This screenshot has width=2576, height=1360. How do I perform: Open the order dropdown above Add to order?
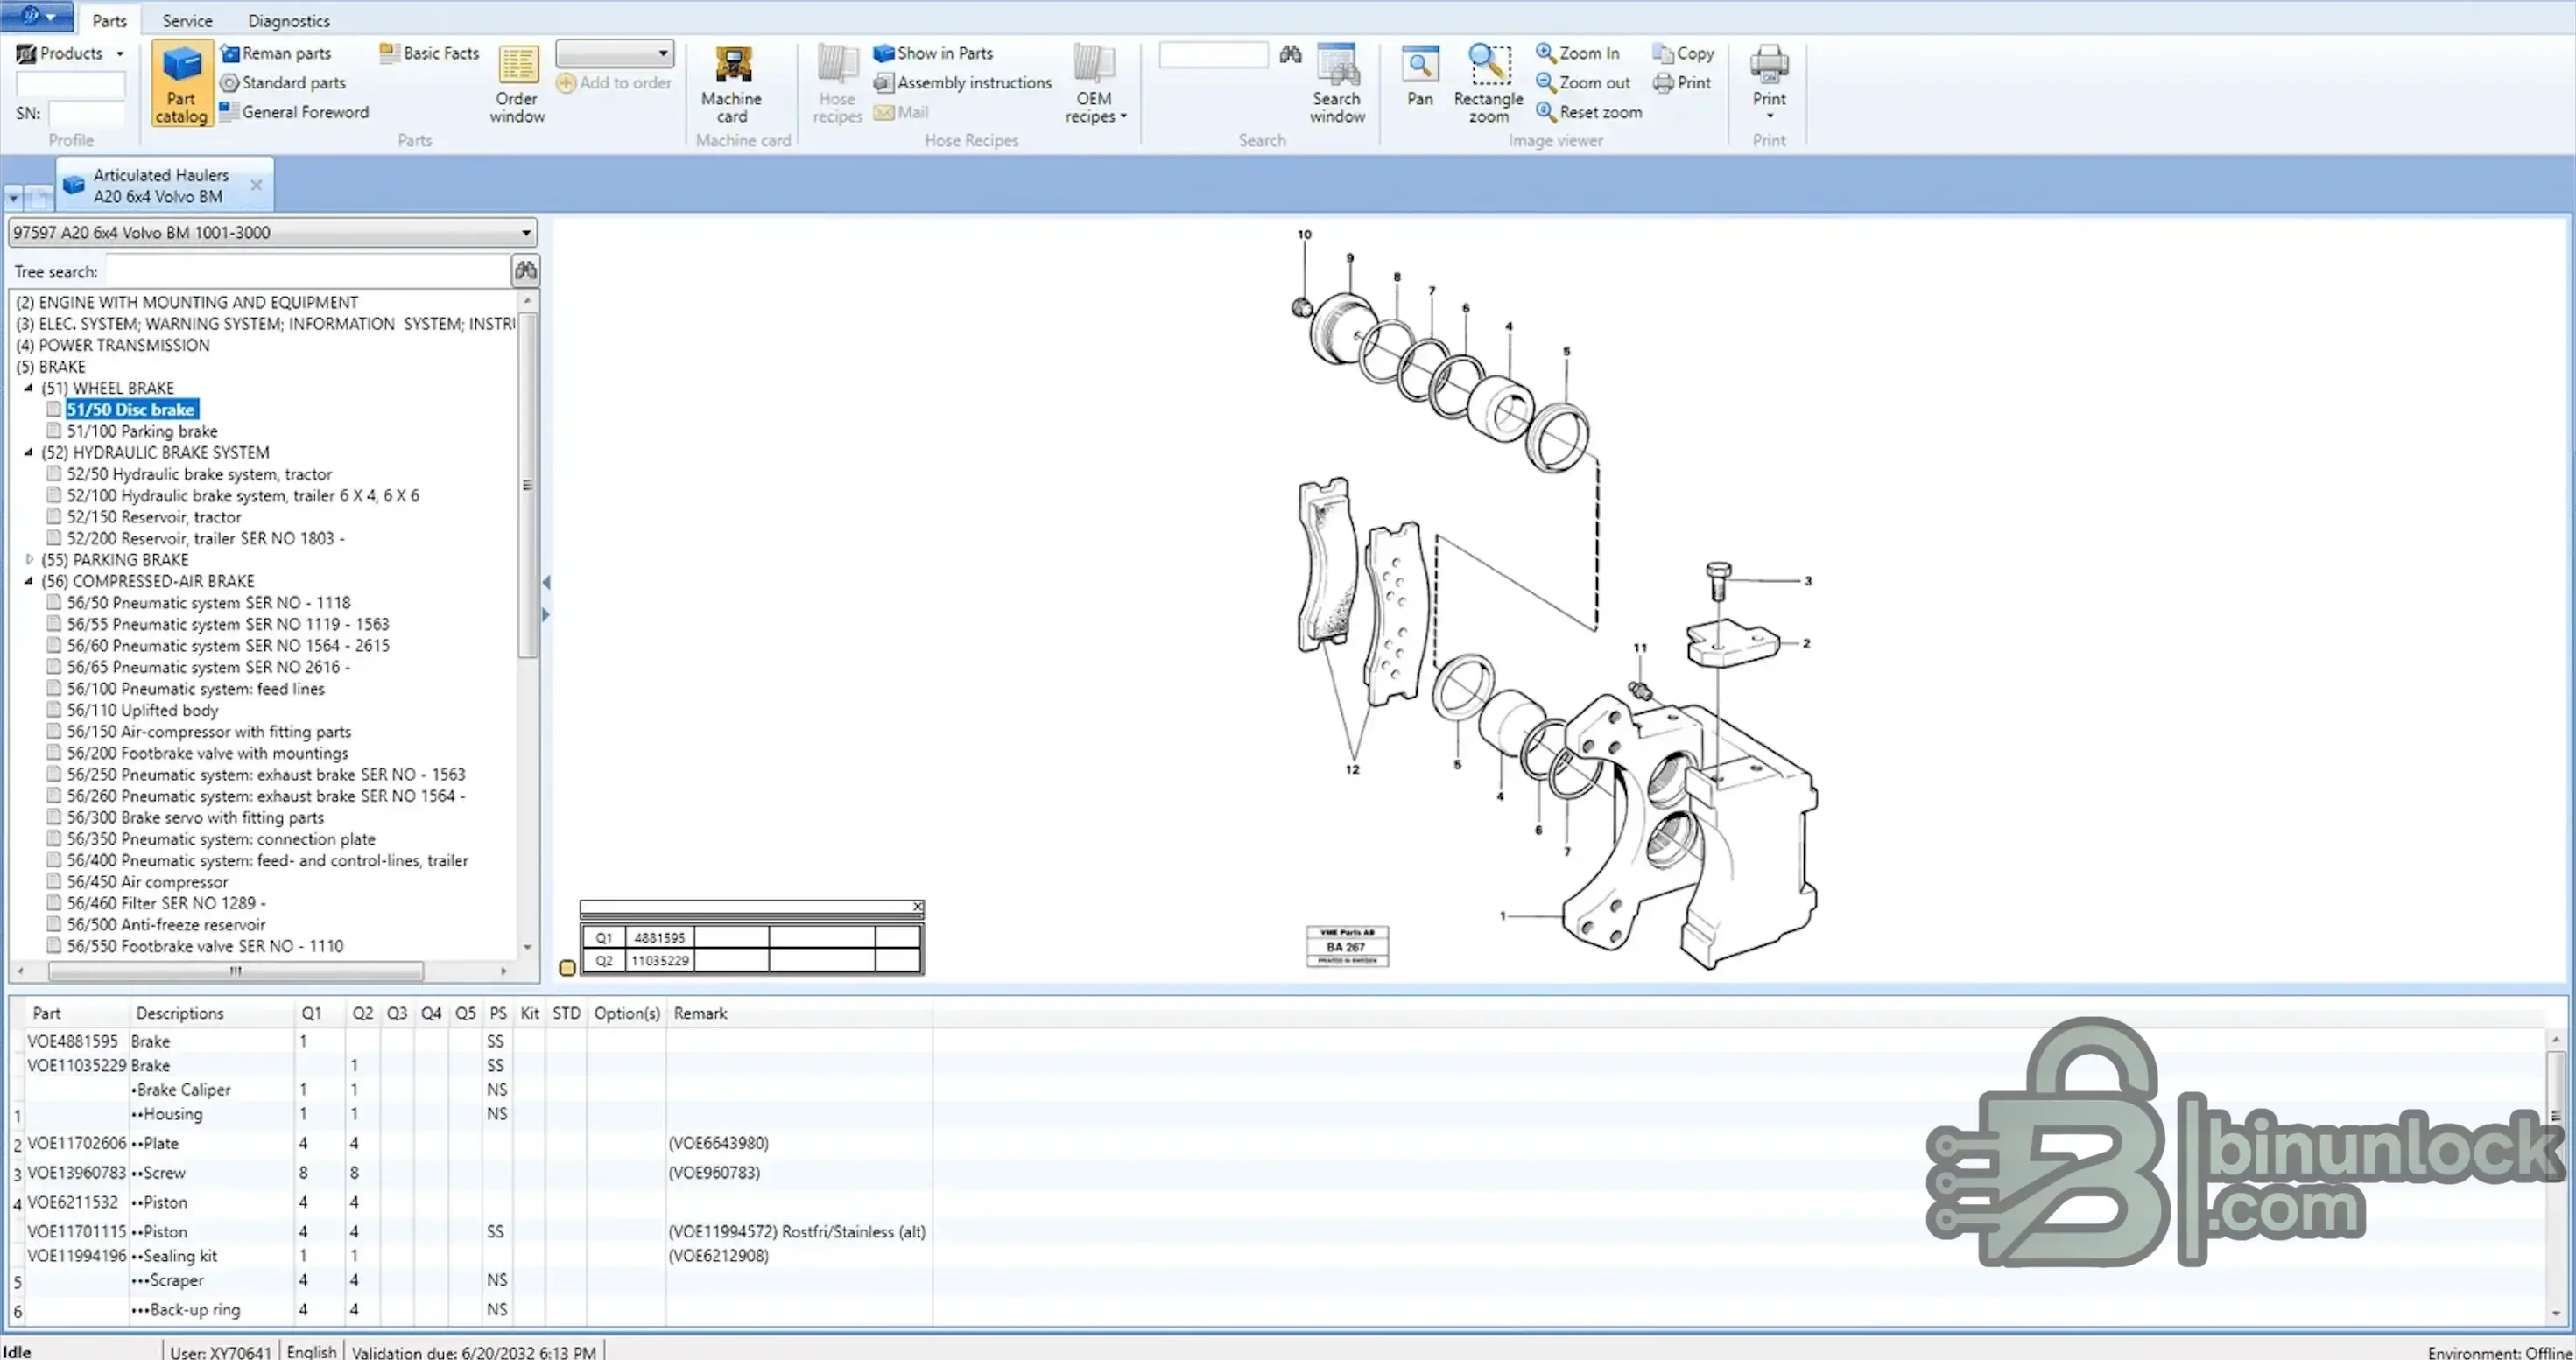tap(615, 53)
